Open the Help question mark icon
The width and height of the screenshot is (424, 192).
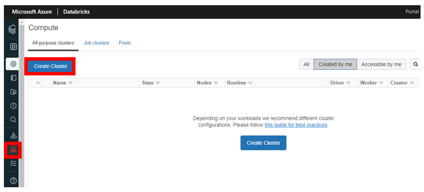click(x=13, y=181)
